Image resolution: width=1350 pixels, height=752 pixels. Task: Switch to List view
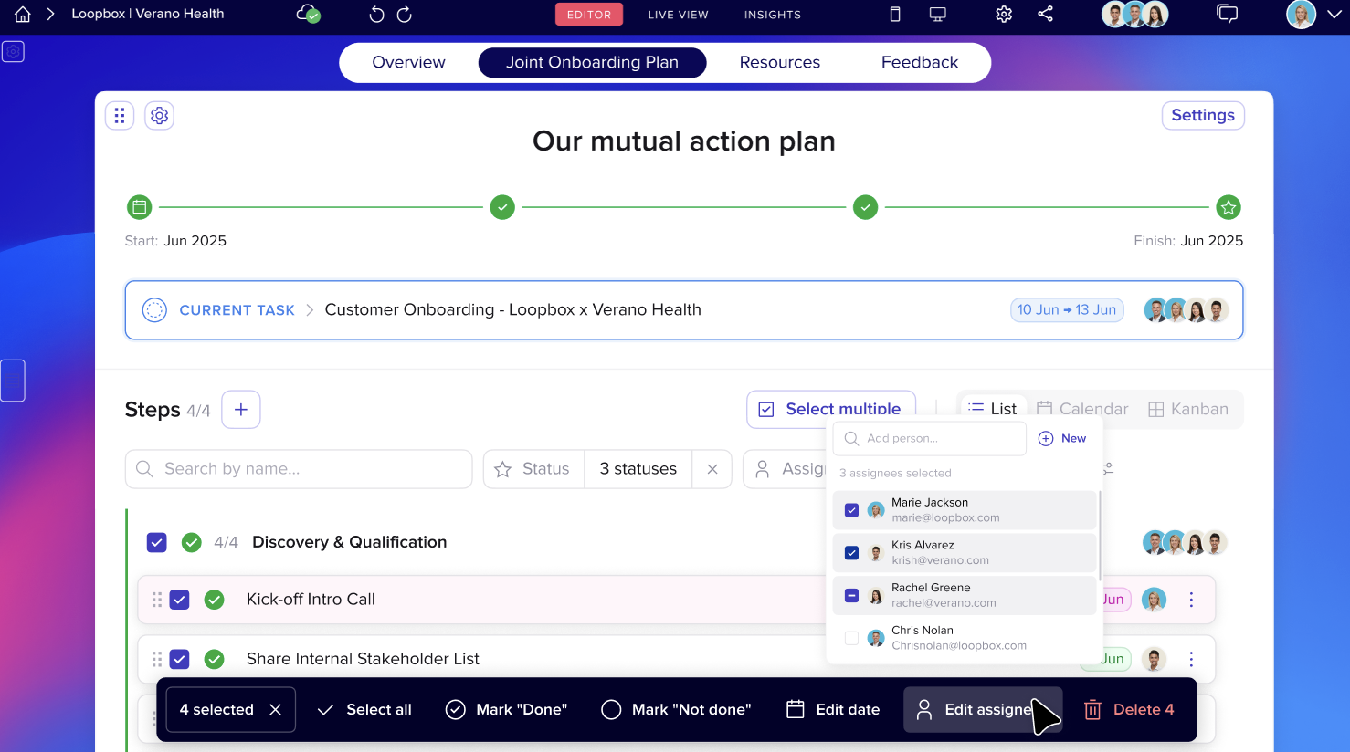[x=992, y=409]
